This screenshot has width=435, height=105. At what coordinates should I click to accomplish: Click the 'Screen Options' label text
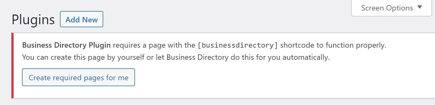[387, 8]
